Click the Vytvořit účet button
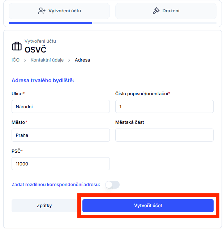223x231 pixels. (x=148, y=206)
